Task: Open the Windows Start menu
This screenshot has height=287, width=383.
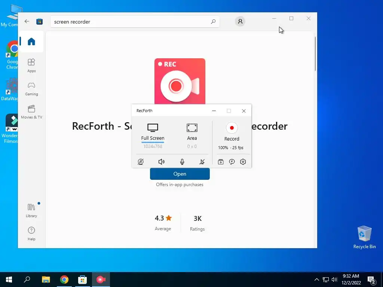Action: tap(9, 280)
